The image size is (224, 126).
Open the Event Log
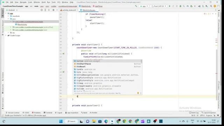click(194, 113)
